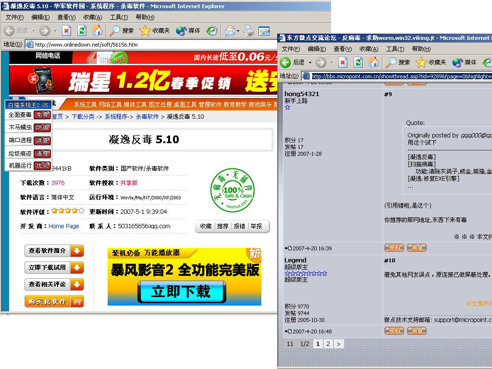Expand Mail dropdown arrow in onlinedown.net toolbar
Image resolution: width=492 pixels, height=369 pixels.
pos(238,31)
